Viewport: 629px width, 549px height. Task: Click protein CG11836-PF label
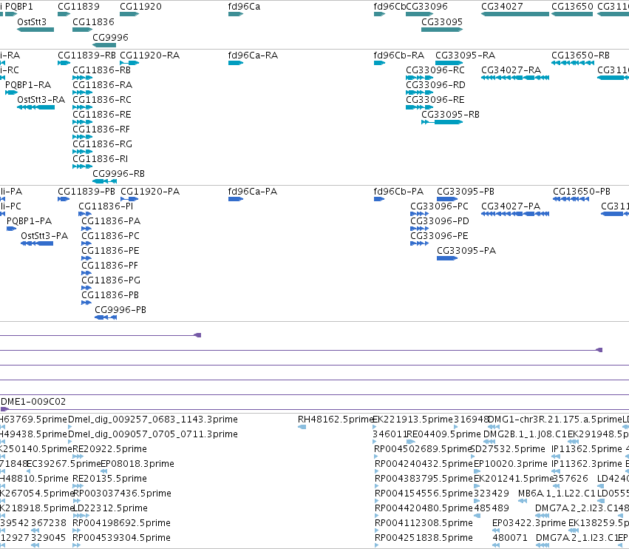pos(110,266)
